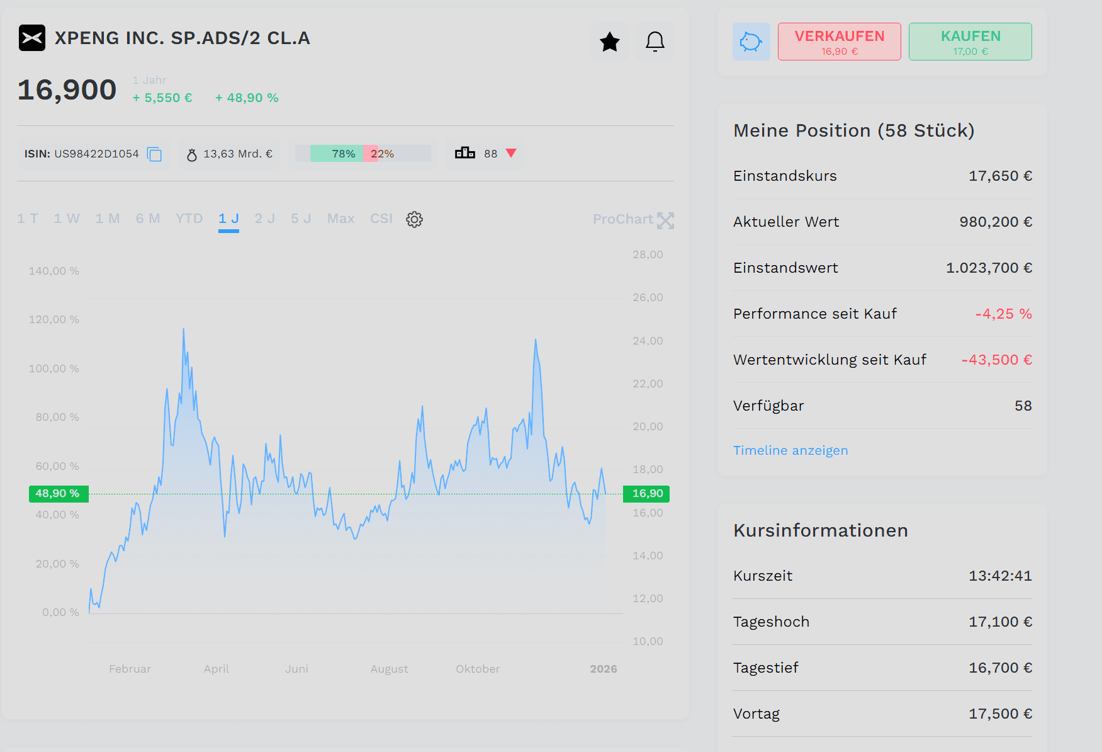The width and height of the screenshot is (1102, 752).
Task: Switch chart to 6 M timeframe
Action: 148,219
